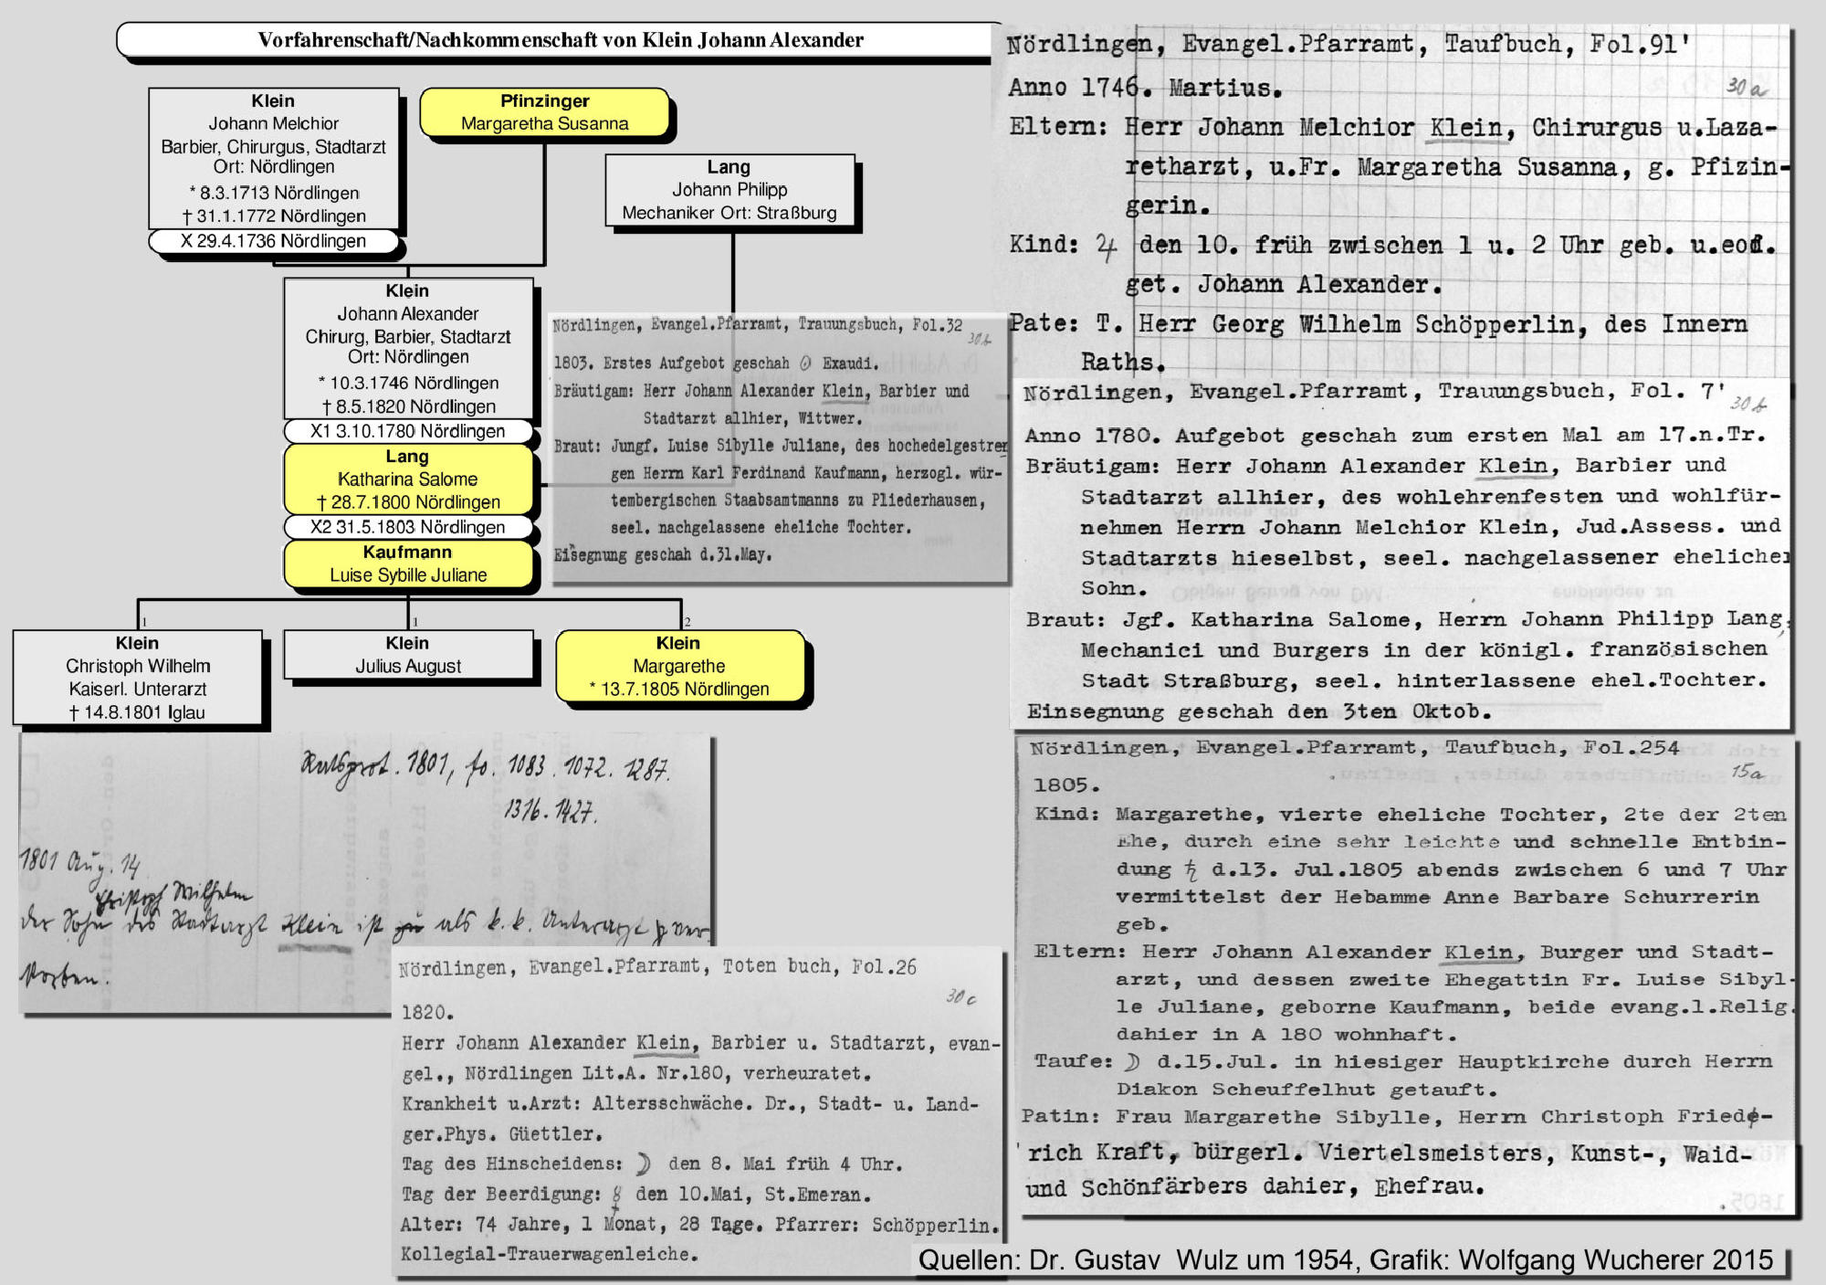This screenshot has height=1285, width=1826.
Task: Select the central Johann Alexander Klein box
Action: click(x=407, y=348)
